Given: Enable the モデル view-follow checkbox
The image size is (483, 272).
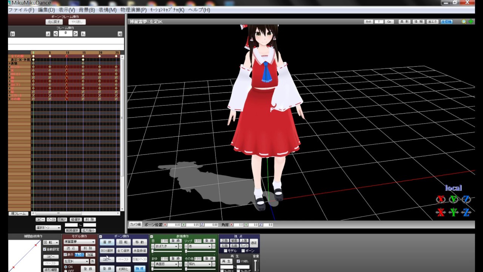Looking at the screenshot, I should click(225, 251).
